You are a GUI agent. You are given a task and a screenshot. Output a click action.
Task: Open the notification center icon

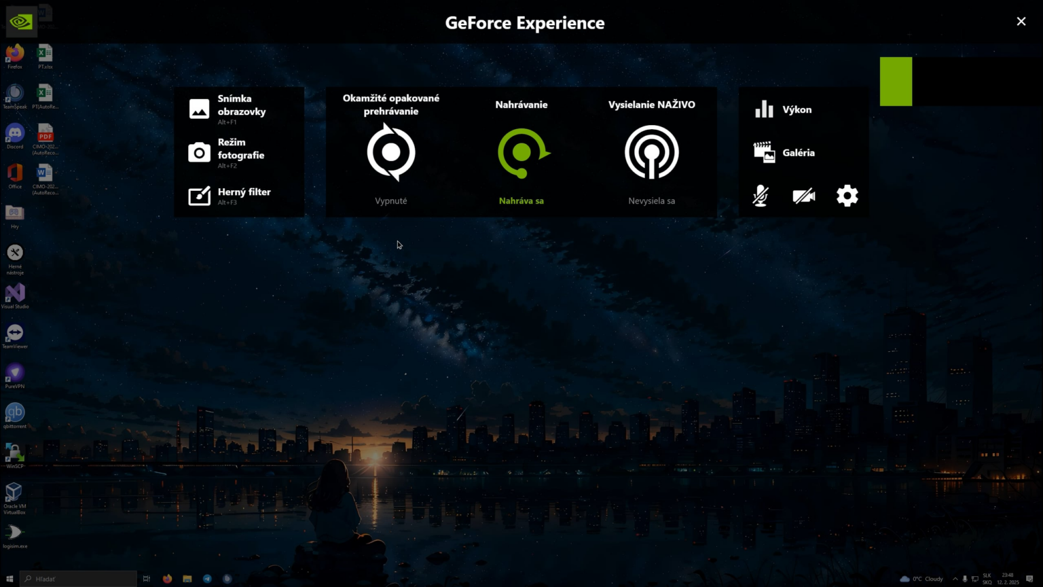click(1030, 579)
